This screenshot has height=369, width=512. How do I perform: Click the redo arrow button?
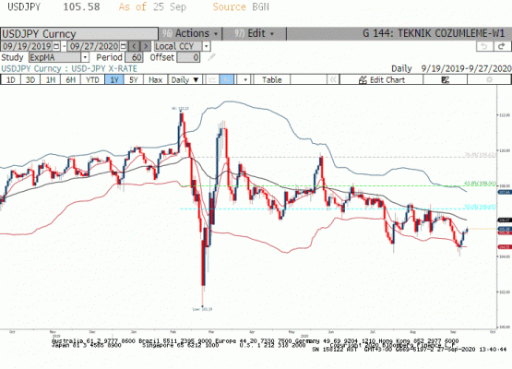point(502,46)
